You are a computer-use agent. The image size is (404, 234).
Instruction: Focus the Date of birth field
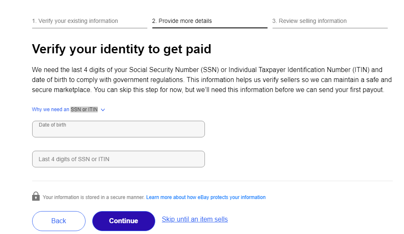(x=119, y=129)
